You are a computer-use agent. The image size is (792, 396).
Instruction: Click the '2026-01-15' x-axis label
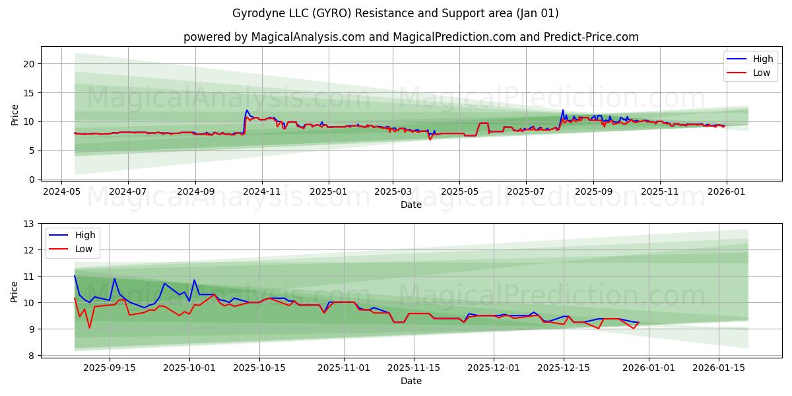[719, 368]
